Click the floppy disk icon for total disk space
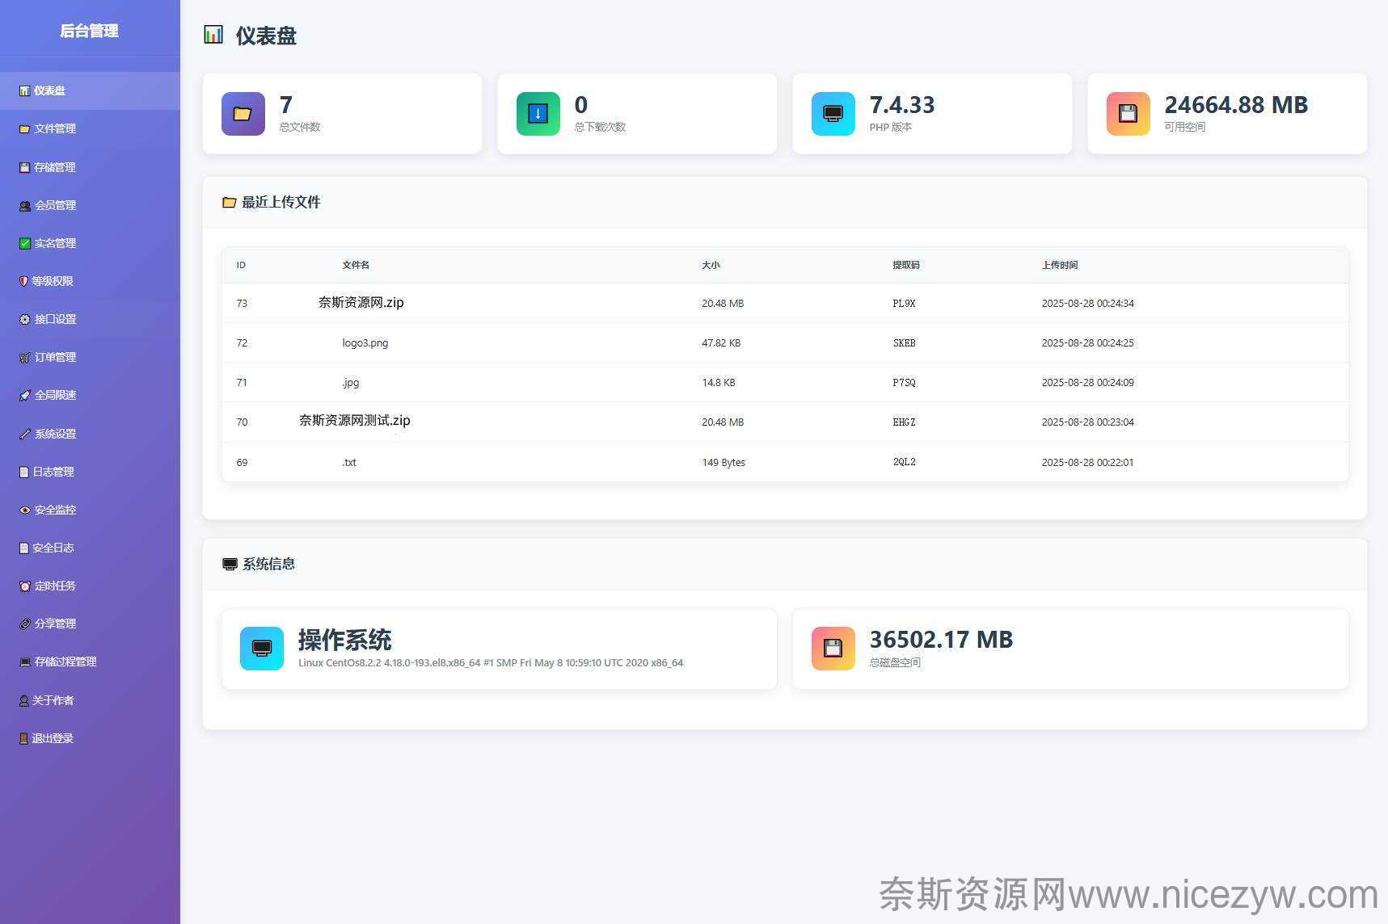Viewport: 1388px width, 924px height. 833,649
